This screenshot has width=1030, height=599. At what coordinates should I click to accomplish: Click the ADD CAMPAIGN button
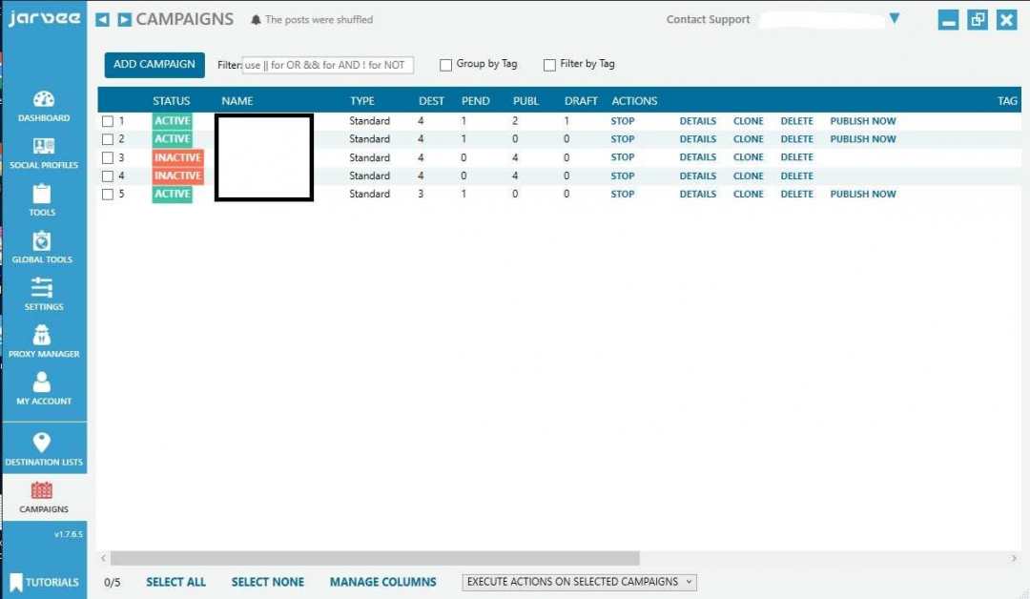pyautogui.click(x=154, y=65)
